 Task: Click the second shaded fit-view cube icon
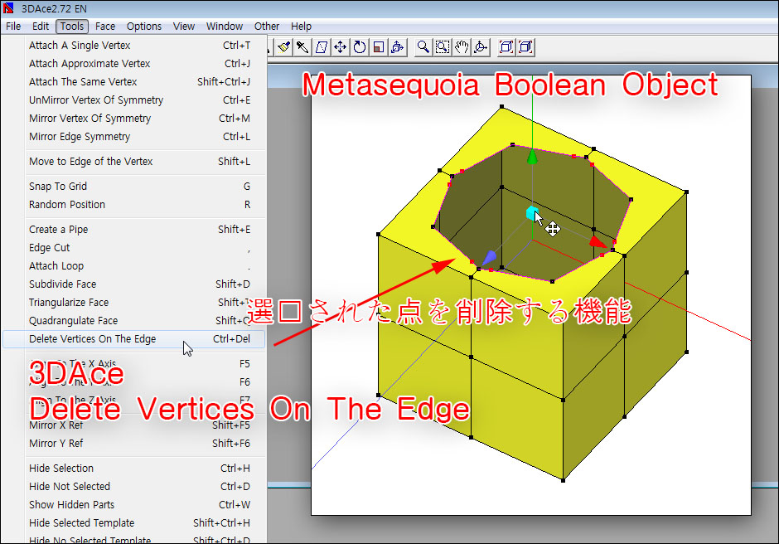(x=525, y=47)
